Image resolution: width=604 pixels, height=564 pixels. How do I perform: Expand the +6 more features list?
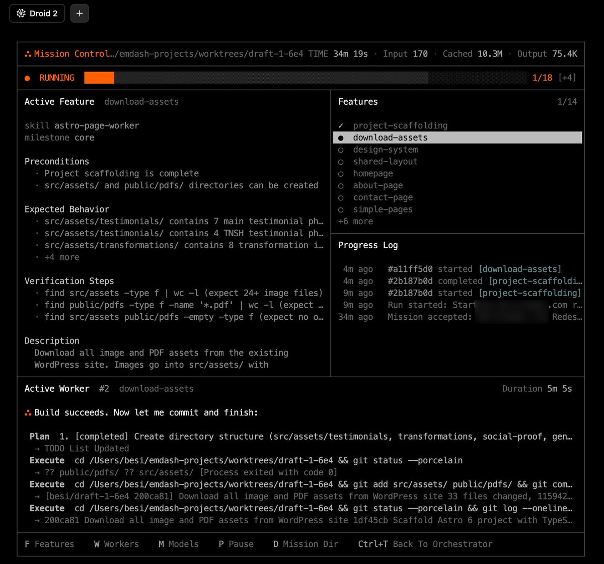pos(355,221)
